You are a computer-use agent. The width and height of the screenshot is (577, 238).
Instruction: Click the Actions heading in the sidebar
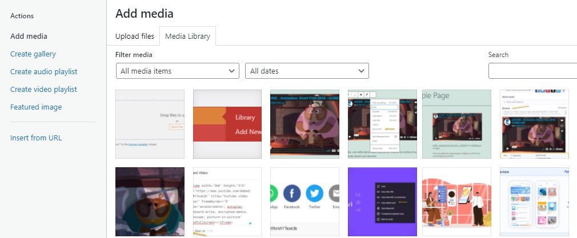(22, 16)
